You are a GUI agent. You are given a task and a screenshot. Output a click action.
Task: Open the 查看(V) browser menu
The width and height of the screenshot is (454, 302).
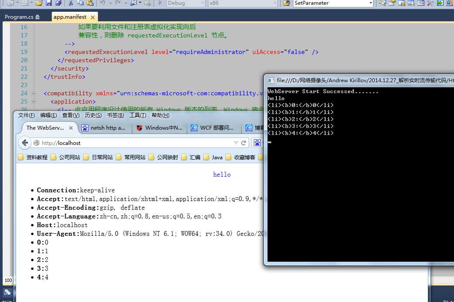click(x=71, y=115)
